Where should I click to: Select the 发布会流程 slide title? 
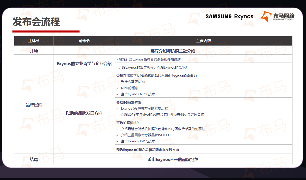36,22
